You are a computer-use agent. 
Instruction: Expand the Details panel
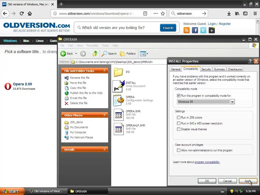point(104,149)
